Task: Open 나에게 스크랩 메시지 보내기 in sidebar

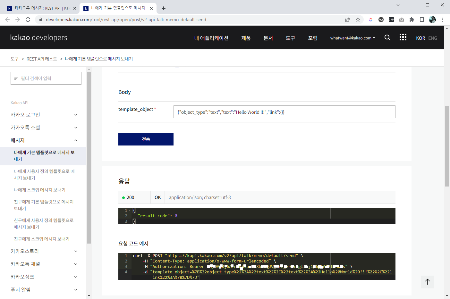Action: pyautogui.click(x=40, y=190)
